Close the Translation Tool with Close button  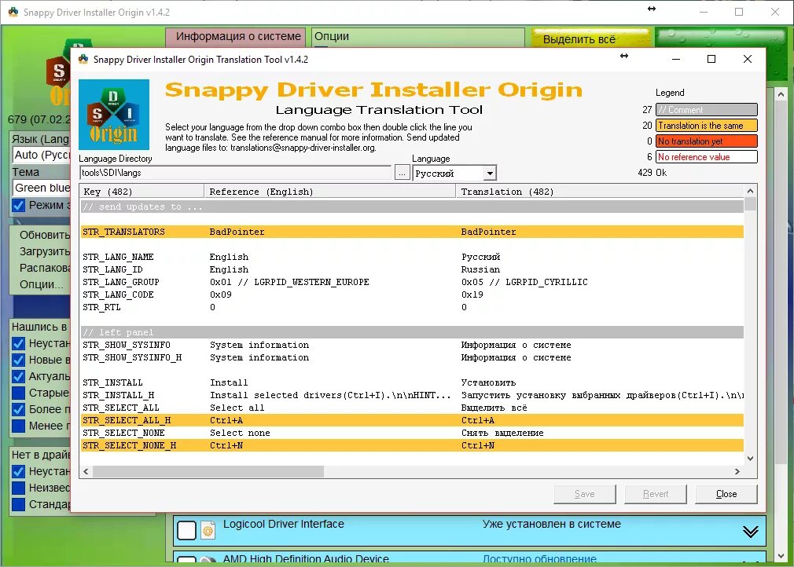(726, 494)
